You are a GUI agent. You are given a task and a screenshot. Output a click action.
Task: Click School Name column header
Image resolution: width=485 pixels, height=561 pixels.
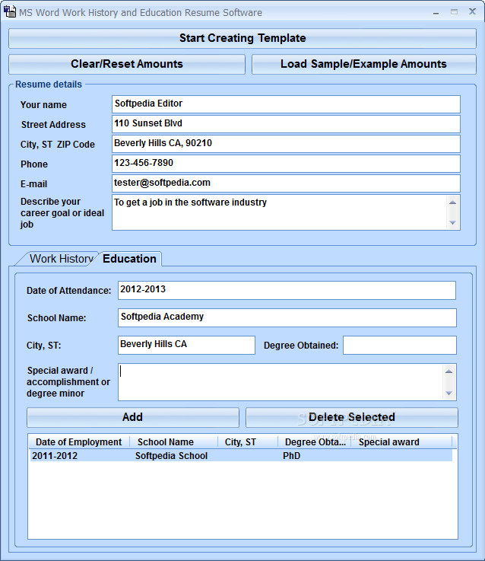(x=173, y=442)
